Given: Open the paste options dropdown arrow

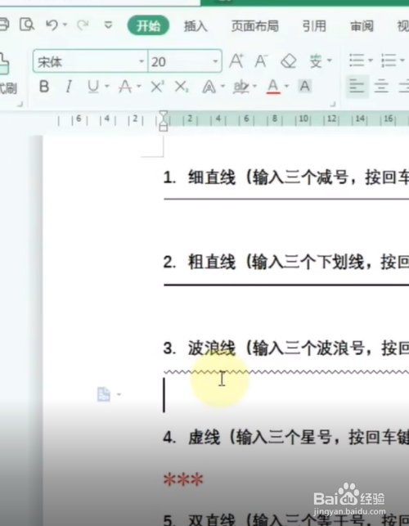Looking at the screenshot, I should [119, 394].
